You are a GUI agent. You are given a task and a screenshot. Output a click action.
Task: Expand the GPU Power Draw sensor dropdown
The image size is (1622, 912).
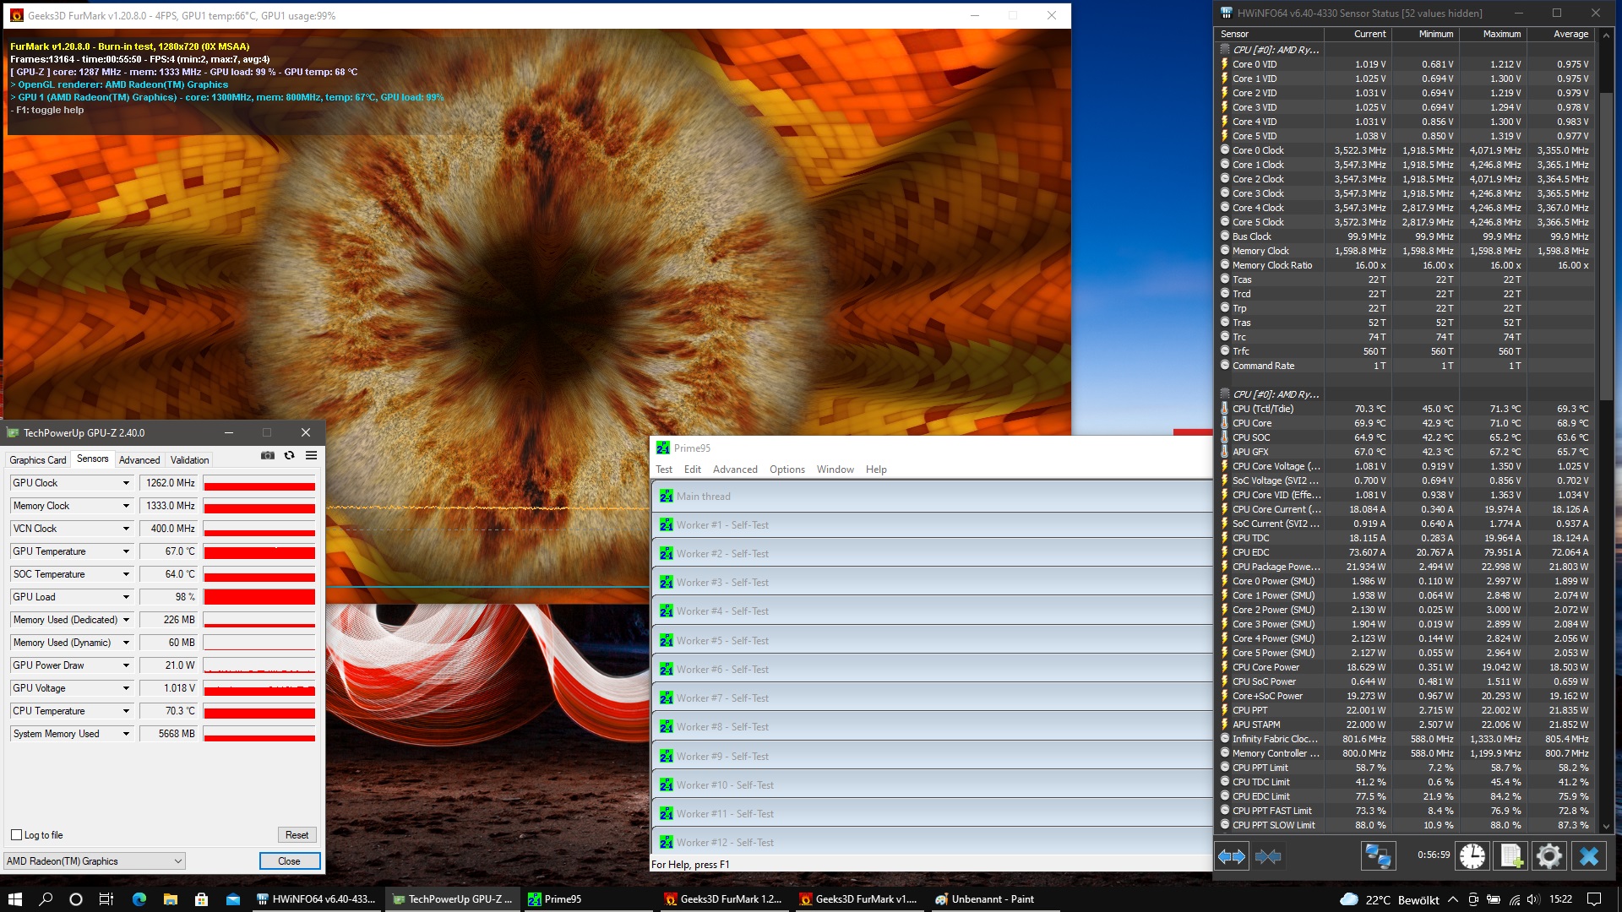point(127,665)
